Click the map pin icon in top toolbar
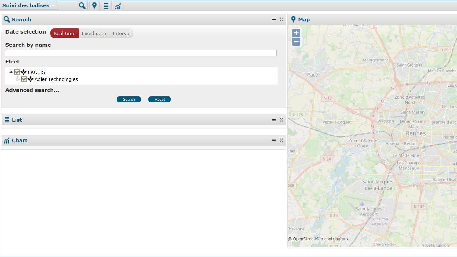The height and width of the screenshot is (257, 457). pos(94,6)
